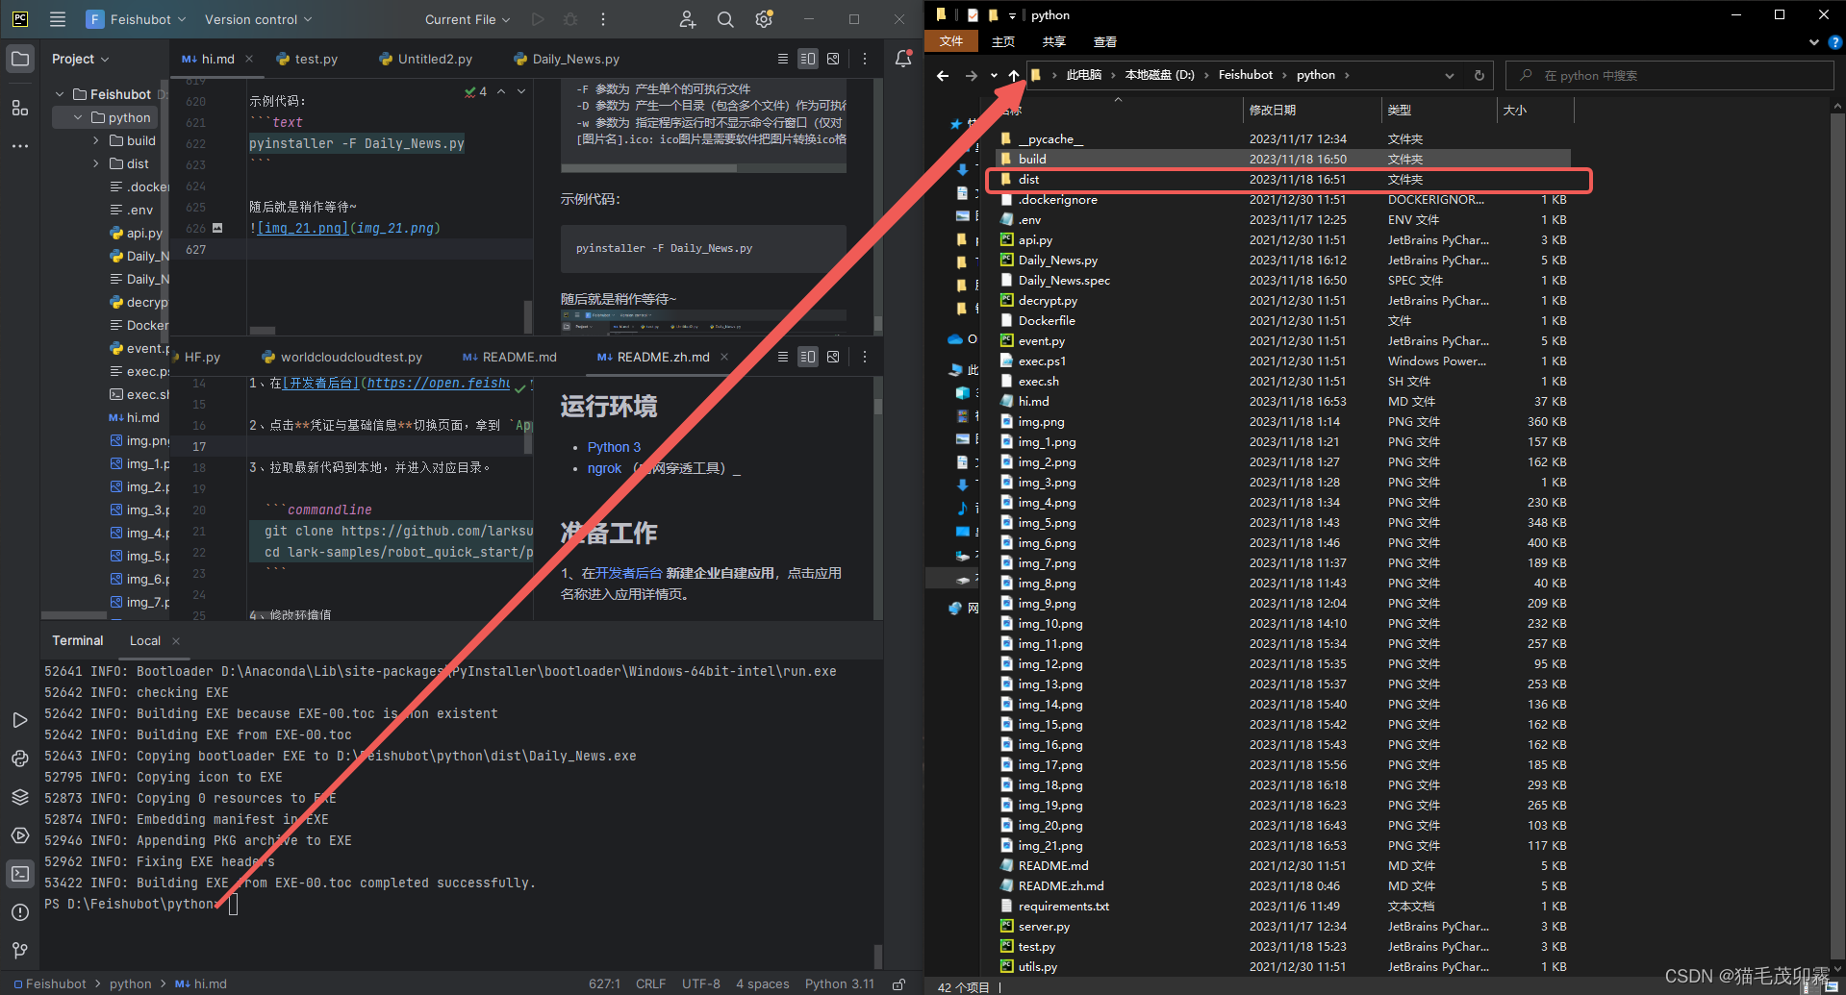Switch to test.py editor tab
The width and height of the screenshot is (1846, 995).
click(x=308, y=59)
